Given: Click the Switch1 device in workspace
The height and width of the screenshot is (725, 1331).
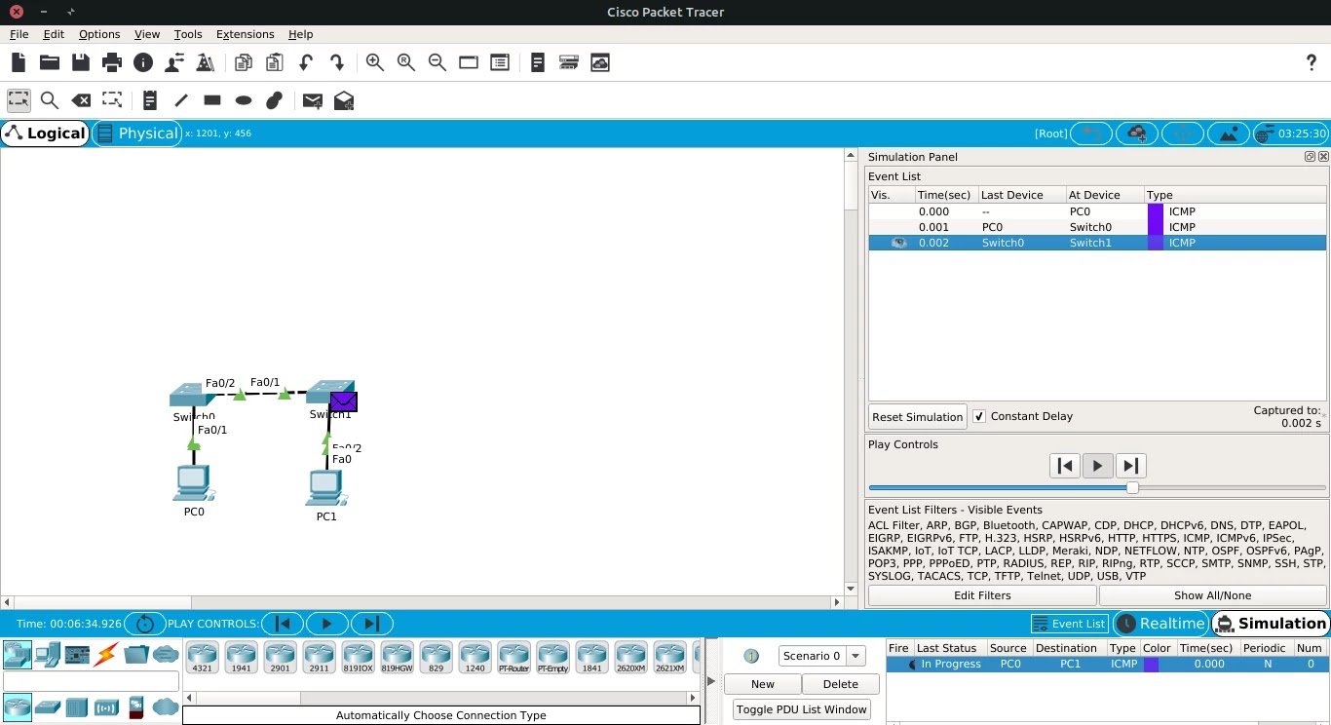Looking at the screenshot, I should 328,394.
